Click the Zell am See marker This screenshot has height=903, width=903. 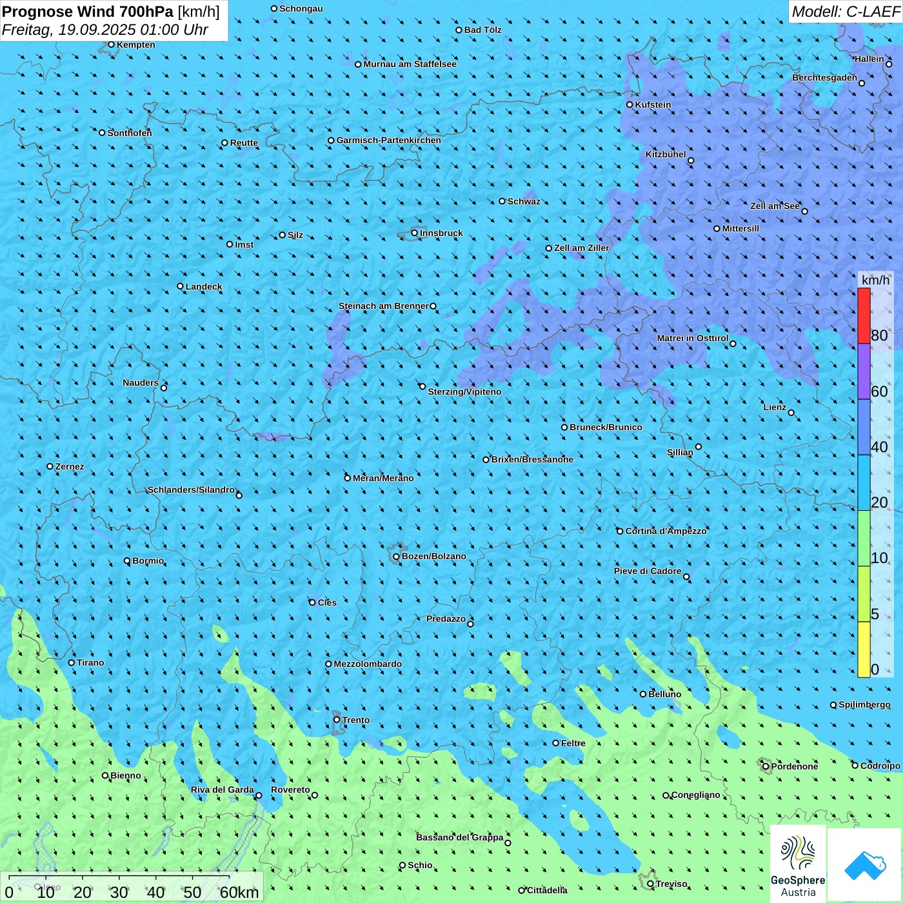coord(804,211)
